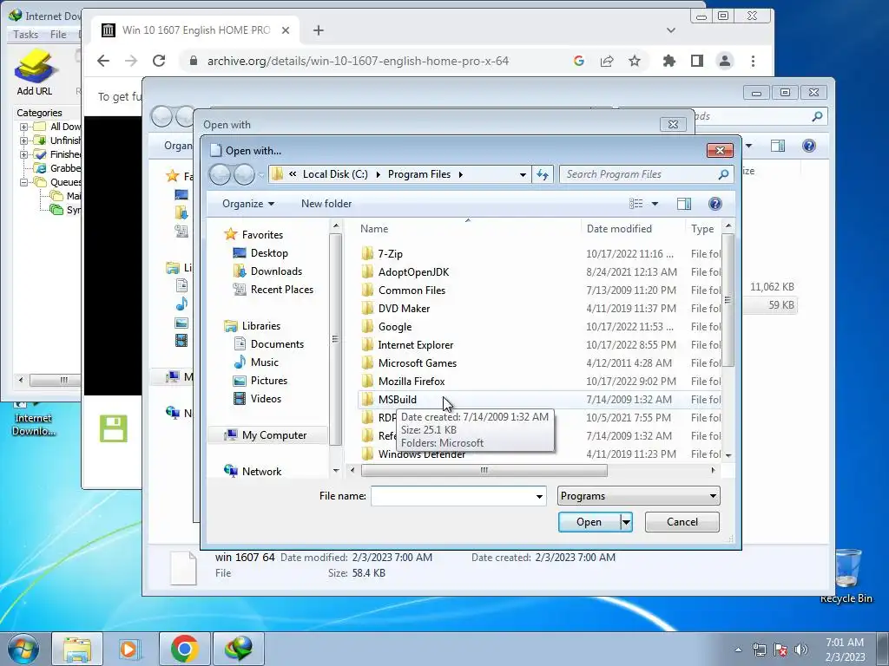Open the Programs file type combo box

[x=638, y=496]
